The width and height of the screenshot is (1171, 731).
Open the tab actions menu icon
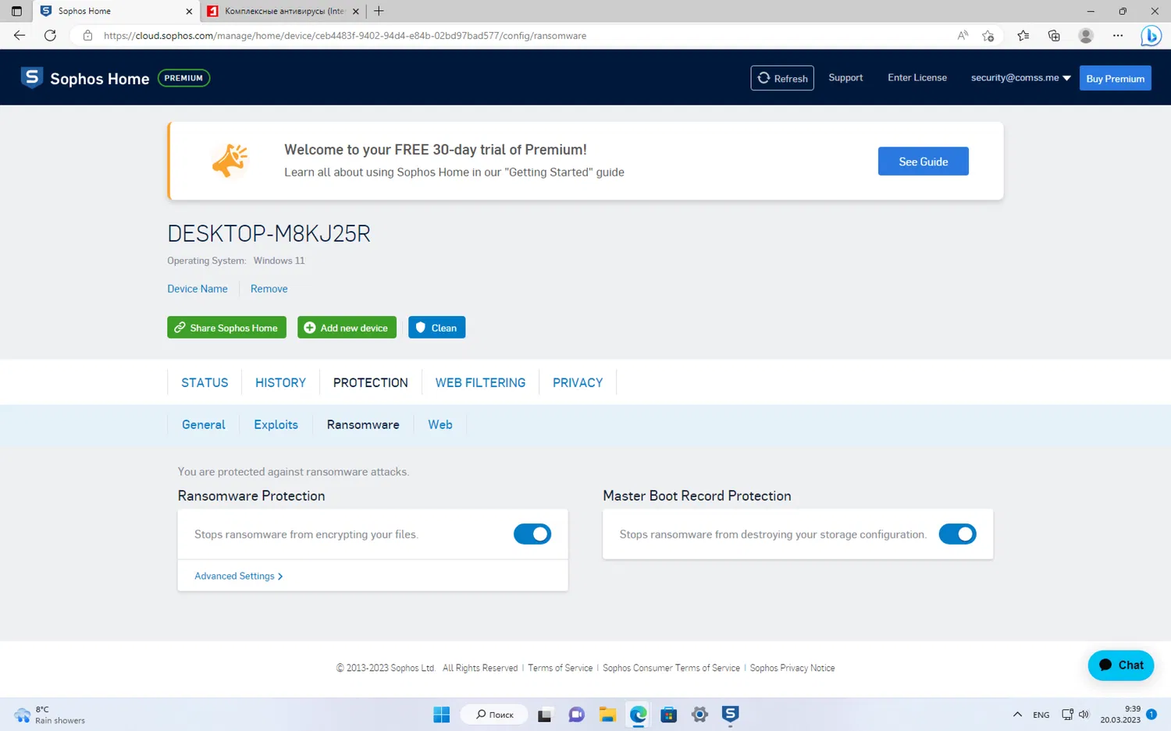[16, 11]
